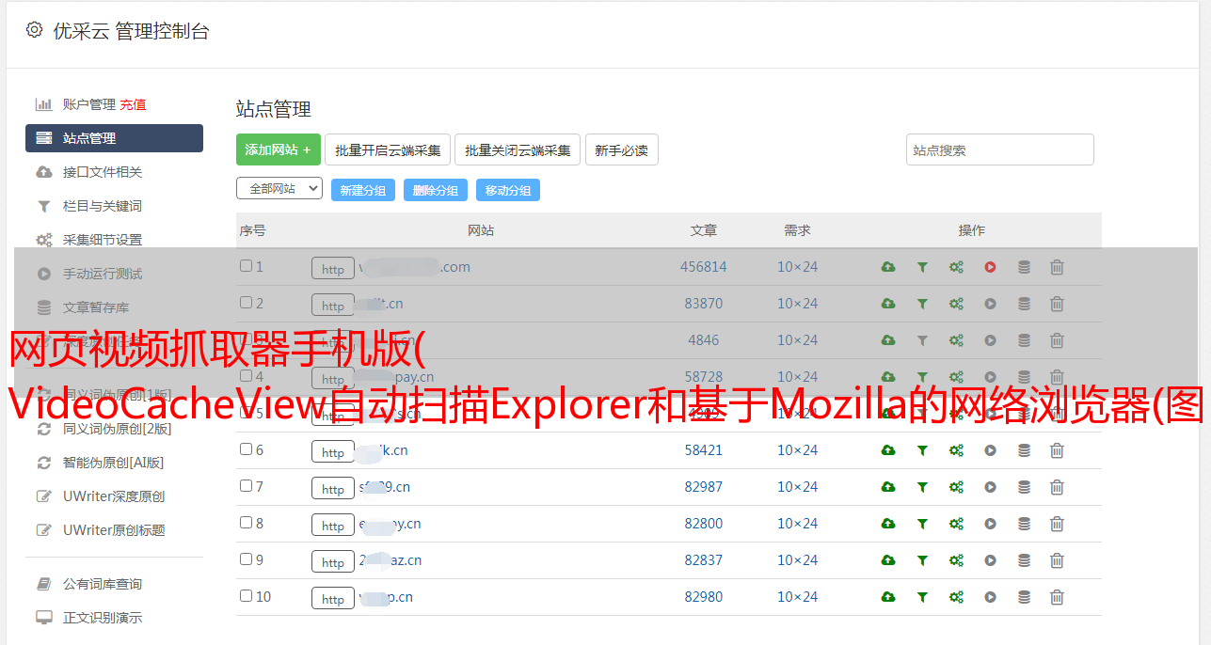Click 10×24 demand value in row 9
This screenshot has height=645, width=1211.
(798, 560)
